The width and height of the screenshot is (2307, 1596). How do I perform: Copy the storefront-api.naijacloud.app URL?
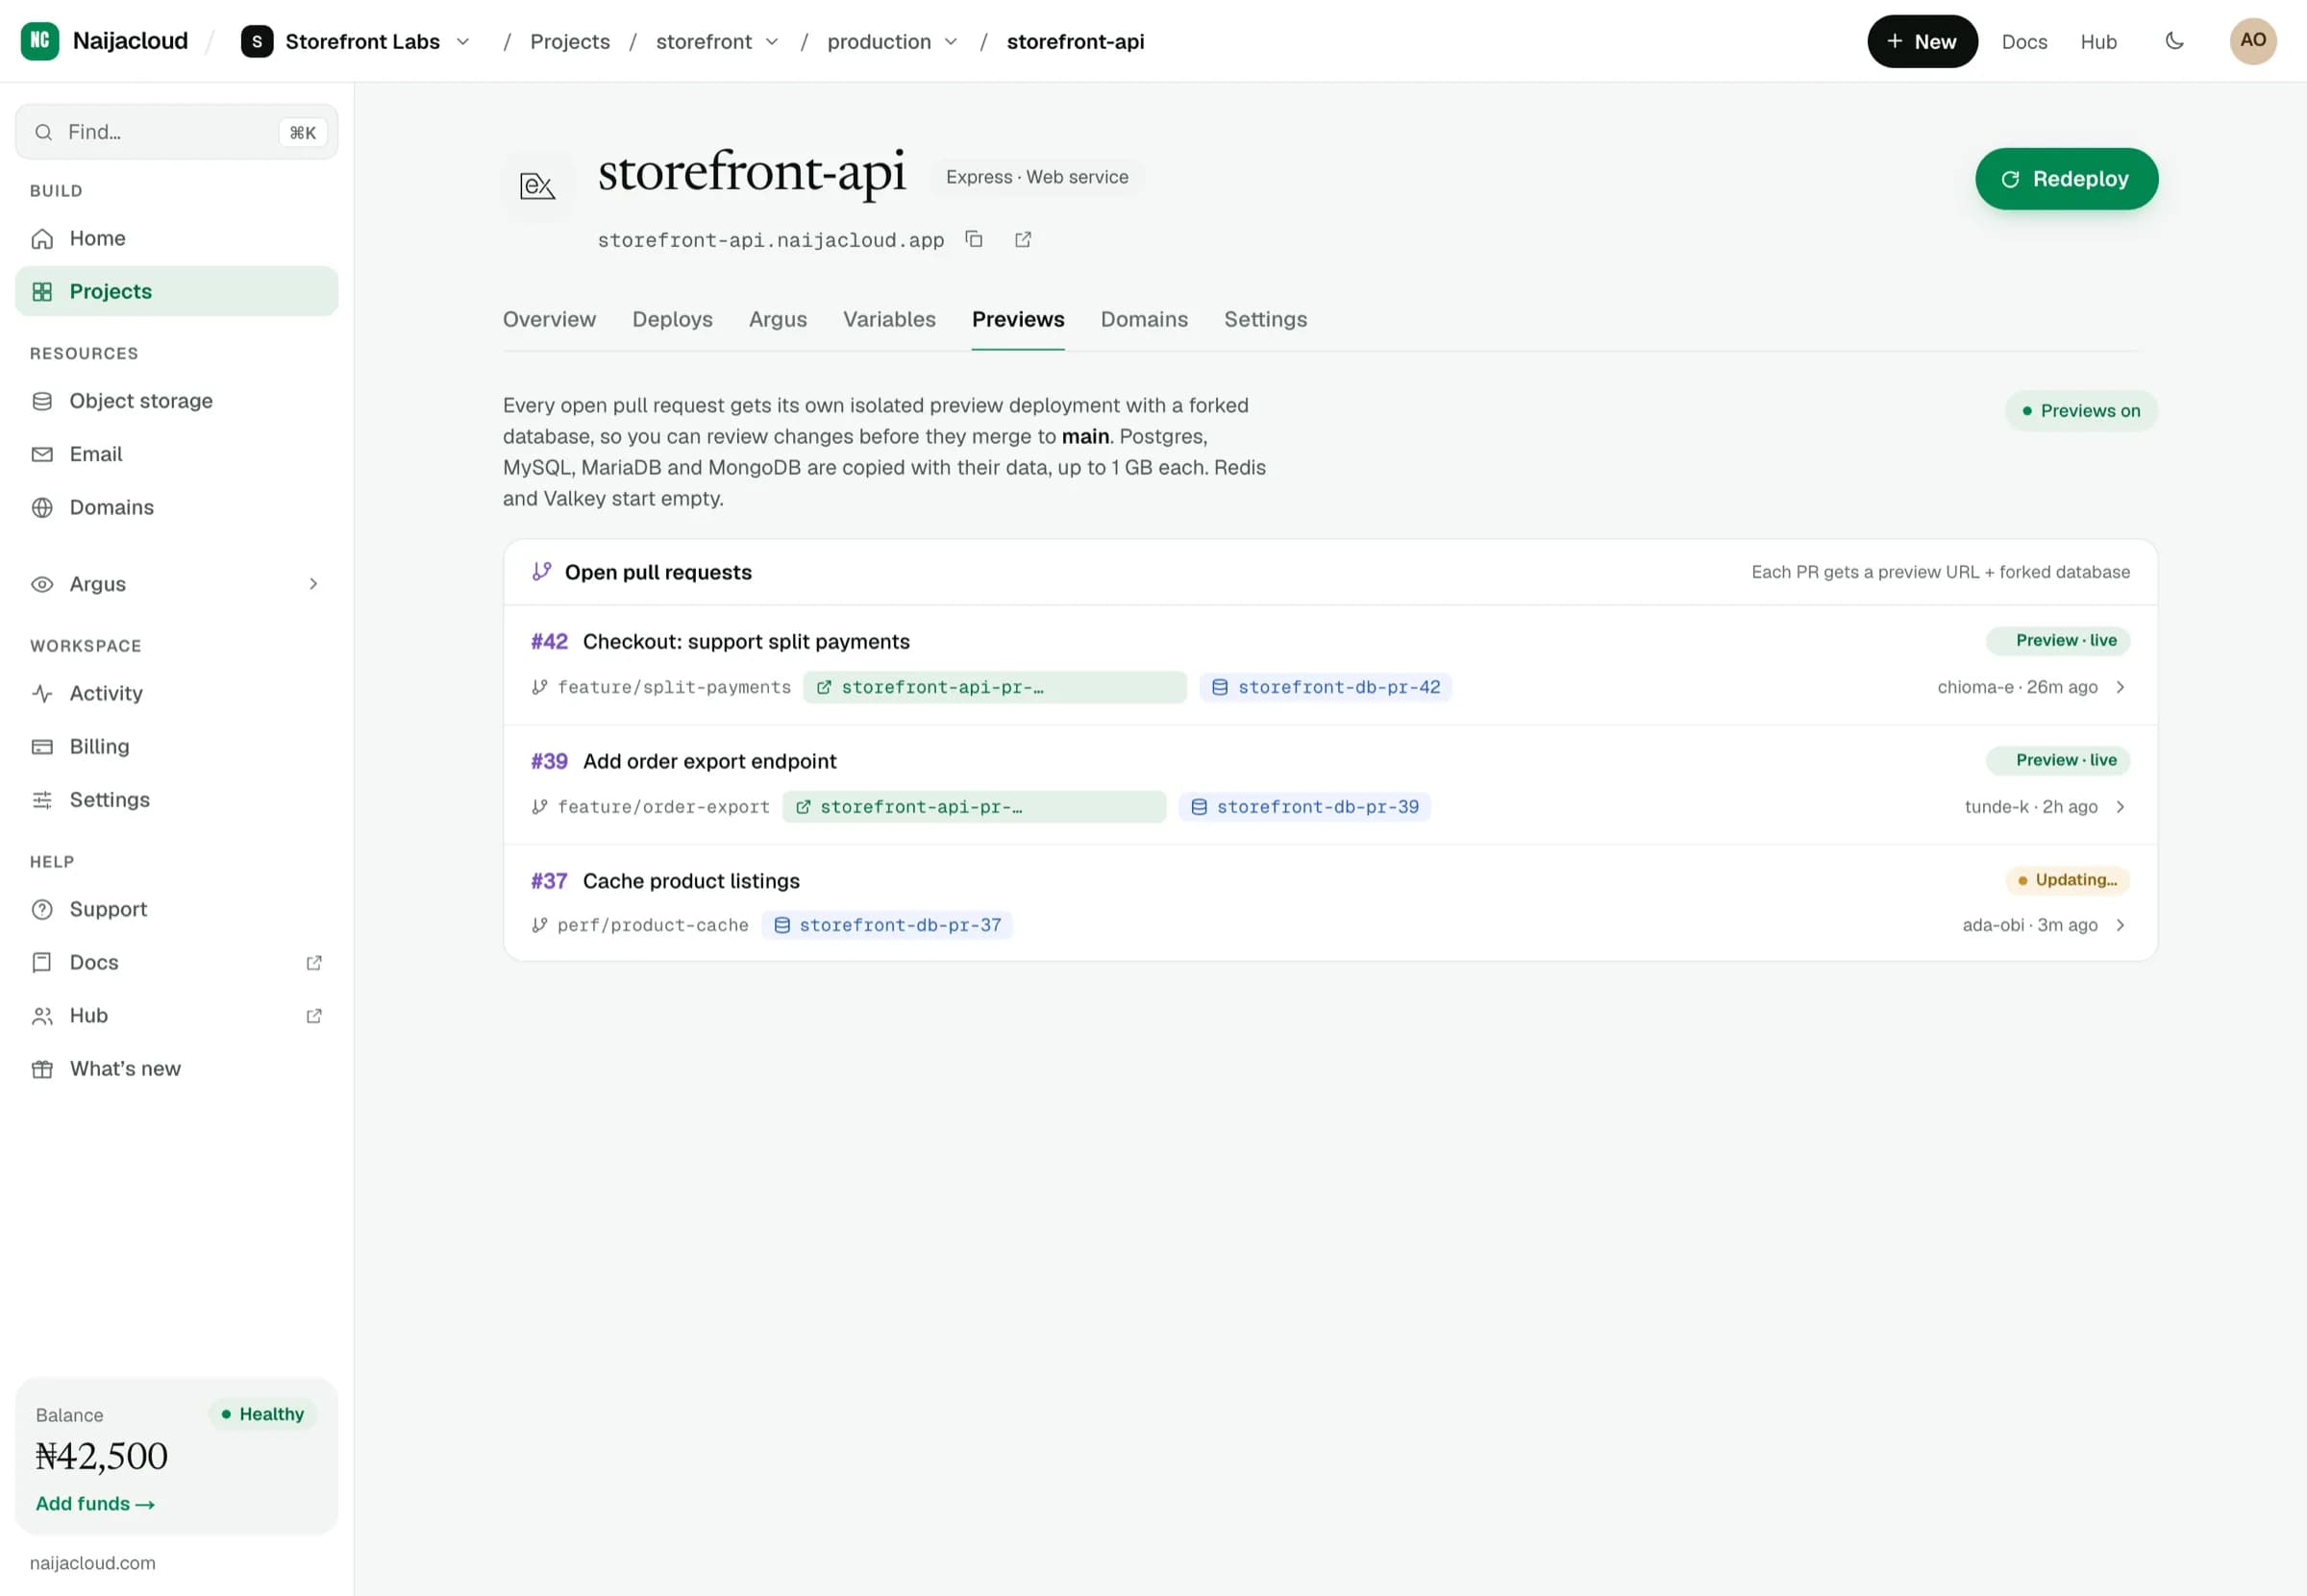pyautogui.click(x=974, y=239)
